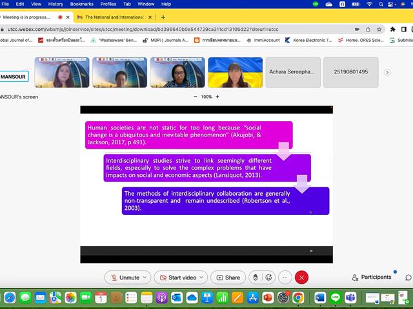413x309 pixels.
Task: Open a new browser tab with plus
Action: (x=163, y=17)
